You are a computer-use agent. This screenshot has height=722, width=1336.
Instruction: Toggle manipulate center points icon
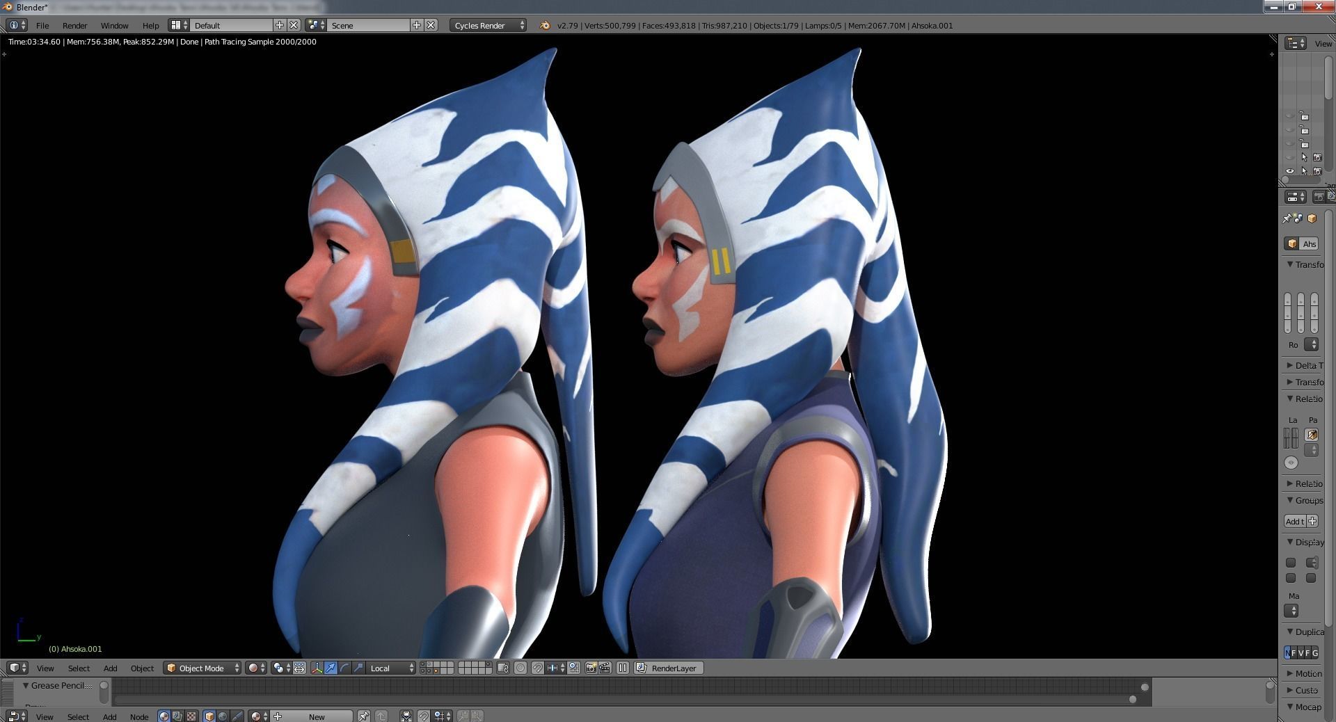pyautogui.click(x=299, y=668)
